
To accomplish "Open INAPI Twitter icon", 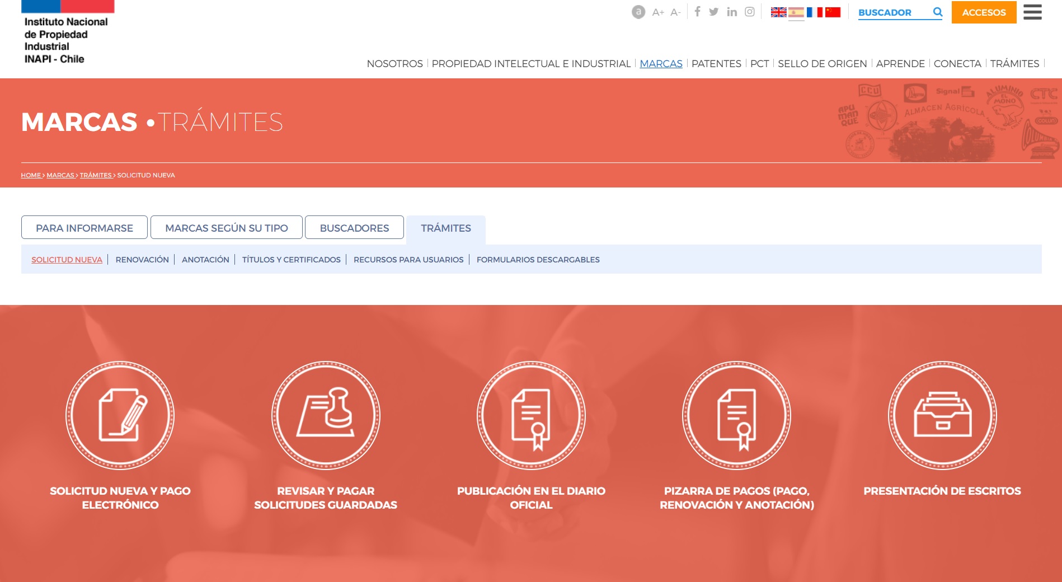I will 714,12.
